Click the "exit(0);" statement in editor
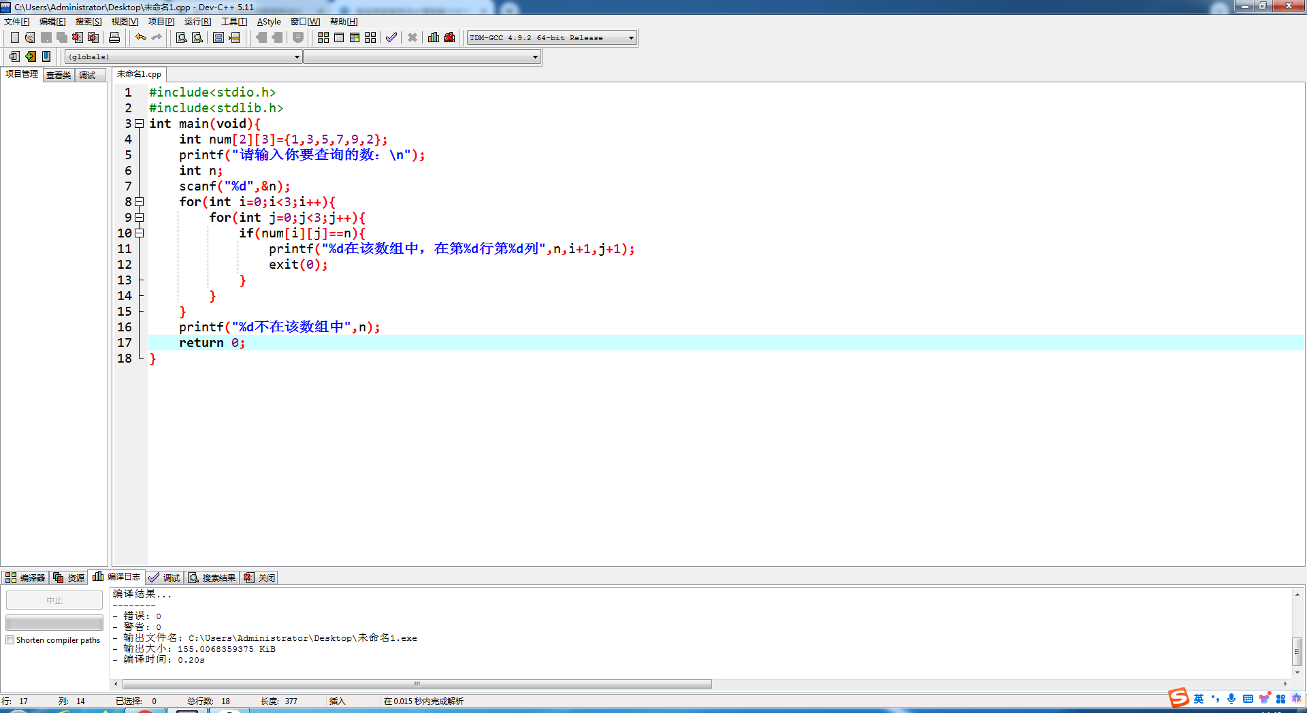 [x=298, y=265]
